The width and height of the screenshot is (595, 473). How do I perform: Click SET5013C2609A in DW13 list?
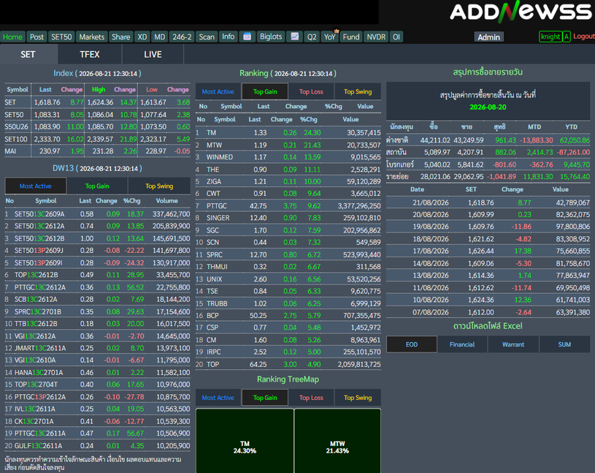[39, 214]
